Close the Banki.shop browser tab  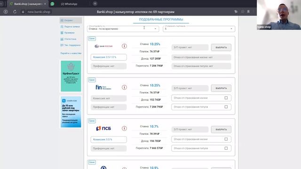tap(45, 4)
